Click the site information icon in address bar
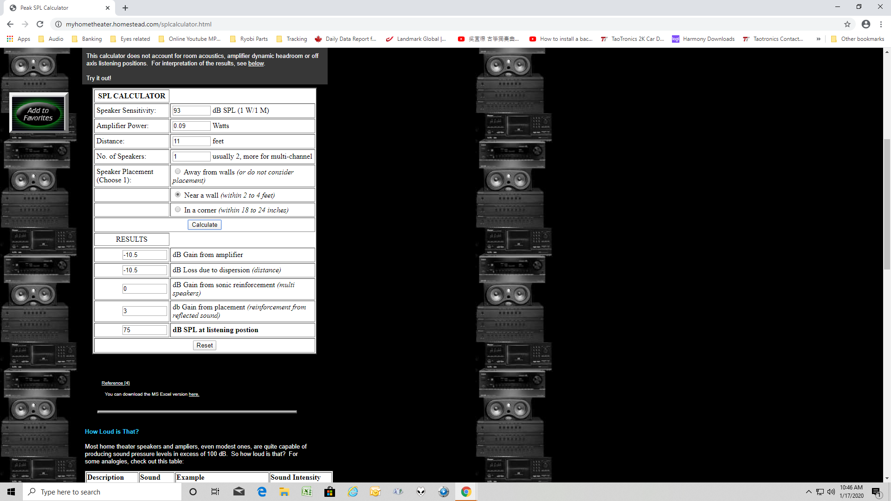Image resolution: width=891 pixels, height=501 pixels. point(58,24)
